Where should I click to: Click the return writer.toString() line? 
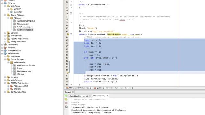[100, 82]
